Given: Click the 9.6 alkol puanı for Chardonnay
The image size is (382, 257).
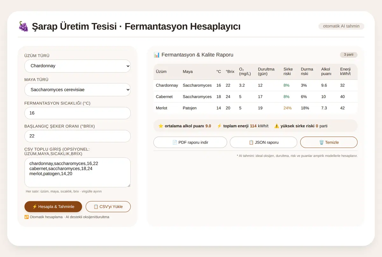Looking at the screenshot, I should pyautogui.click(x=324, y=85).
